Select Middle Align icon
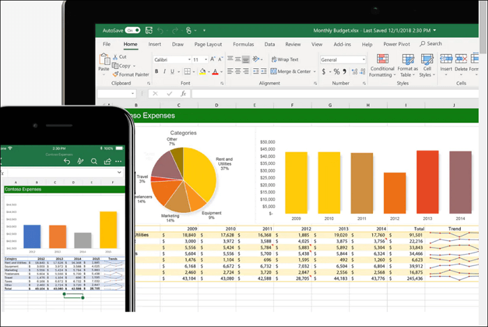 tap(238, 58)
